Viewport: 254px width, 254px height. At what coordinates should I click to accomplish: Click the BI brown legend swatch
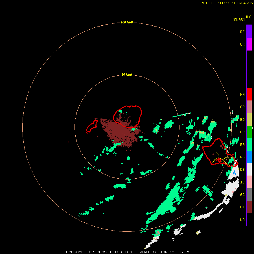click(x=249, y=207)
